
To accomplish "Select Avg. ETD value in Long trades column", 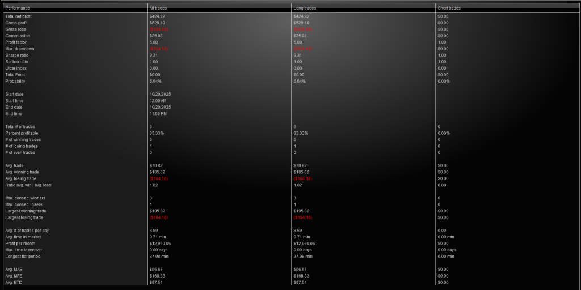I will [300, 282].
